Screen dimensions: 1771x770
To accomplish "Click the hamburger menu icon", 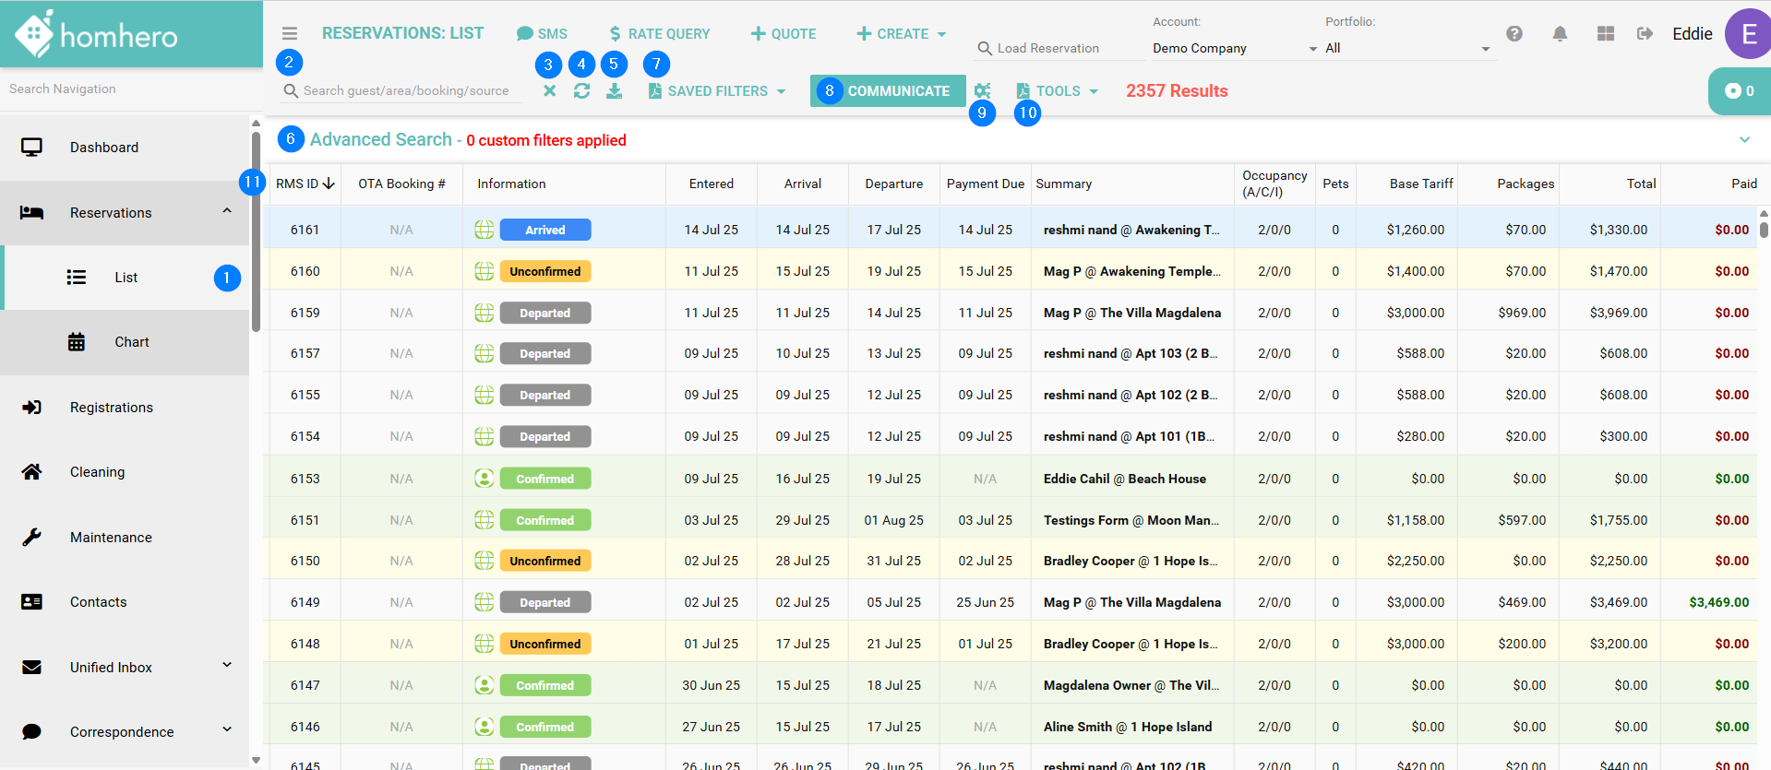I will (x=290, y=33).
